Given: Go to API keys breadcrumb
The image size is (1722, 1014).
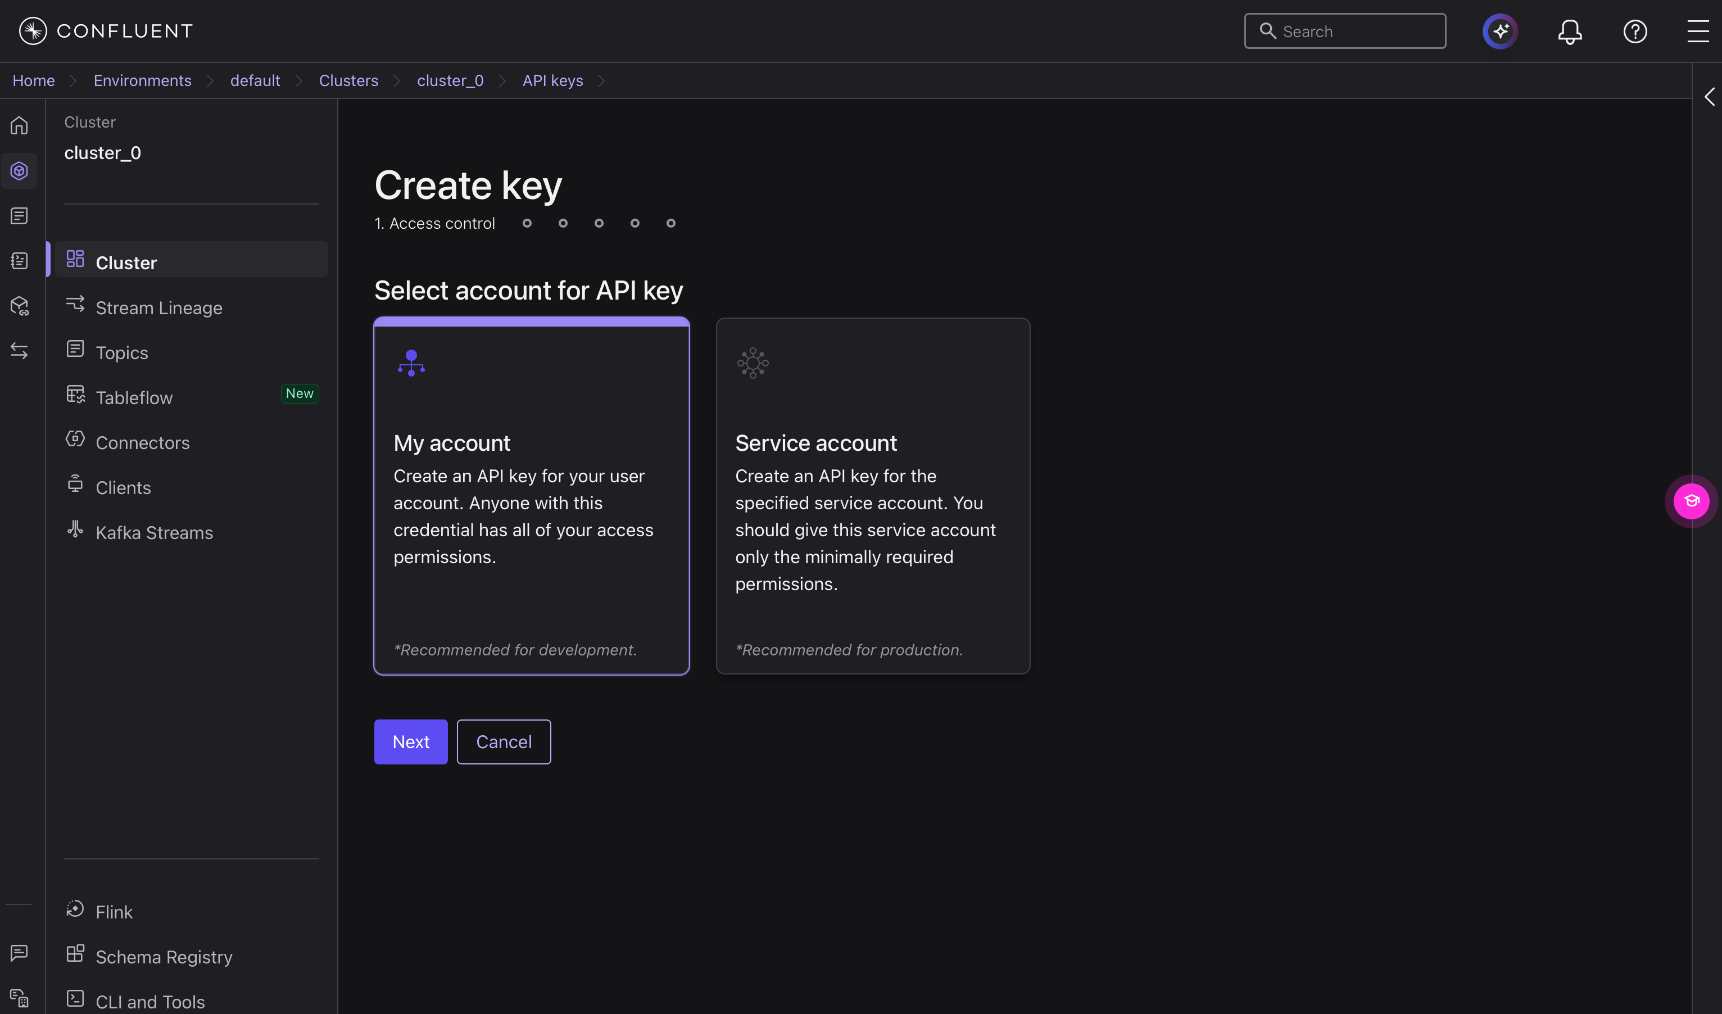Looking at the screenshot, I should point(553,80).
